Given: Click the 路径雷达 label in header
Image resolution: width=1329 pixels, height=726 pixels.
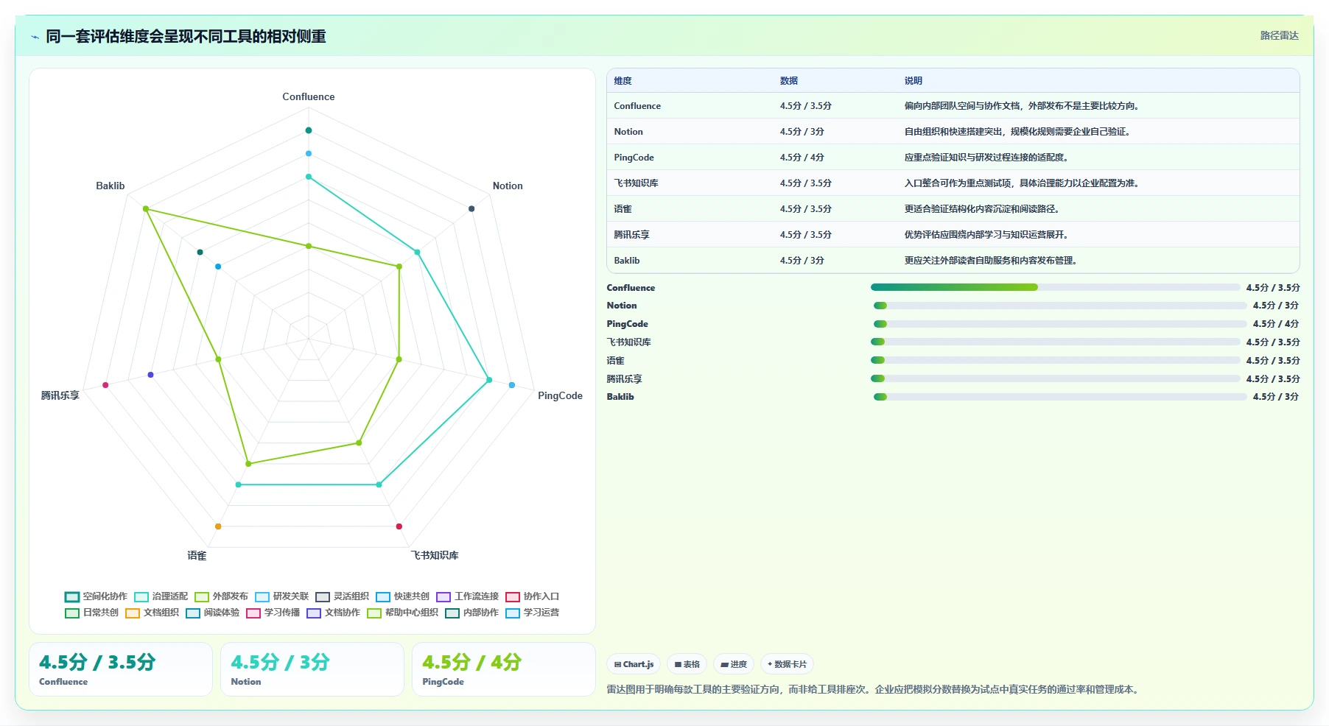Looking at the screenshot, I should pos(1279,35).
